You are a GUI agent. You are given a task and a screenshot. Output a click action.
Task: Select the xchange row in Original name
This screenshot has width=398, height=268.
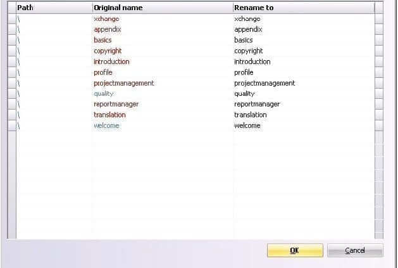[x=106, y=19]
